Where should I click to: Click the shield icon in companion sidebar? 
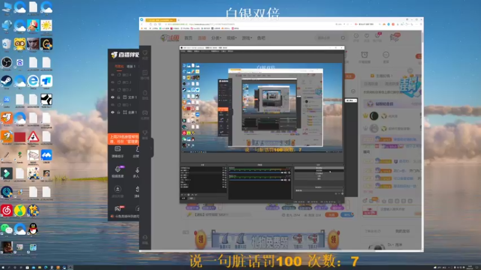[145, 53]
